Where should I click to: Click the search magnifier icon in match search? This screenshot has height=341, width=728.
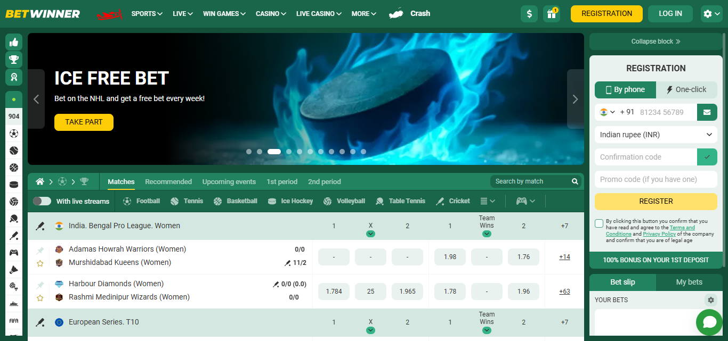[575, 181]
